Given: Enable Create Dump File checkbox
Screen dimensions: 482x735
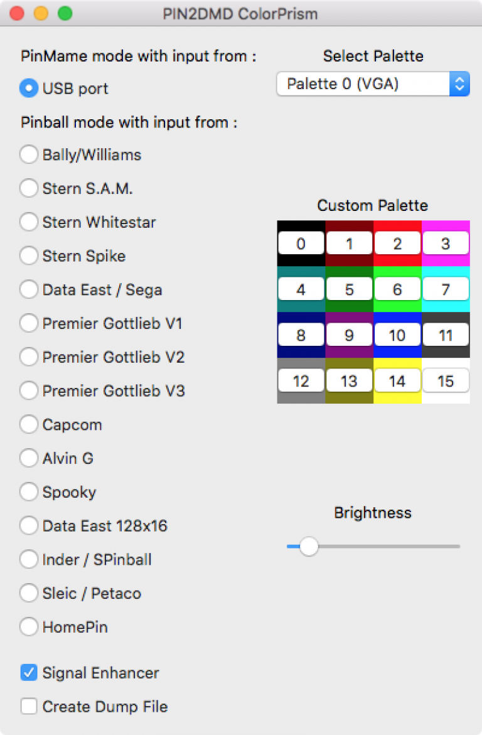Looking at the screenshot, I should click(29, 707).
